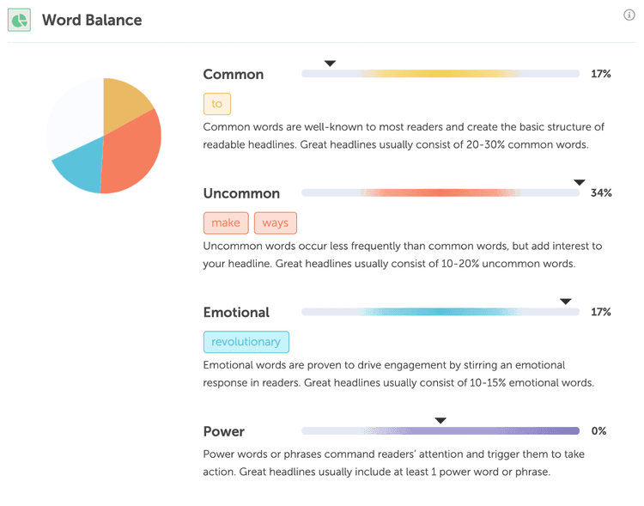The width and height of the screenshot is (644, 506).
Task: Click the purple Power gradient bar
Action: click(x=440, y=431)
